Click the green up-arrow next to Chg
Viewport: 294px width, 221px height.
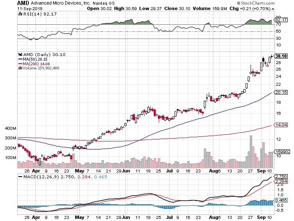coord(273,9)
